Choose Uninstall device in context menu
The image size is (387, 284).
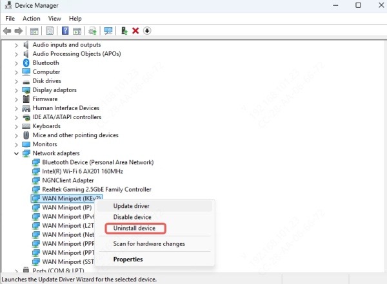155,228
